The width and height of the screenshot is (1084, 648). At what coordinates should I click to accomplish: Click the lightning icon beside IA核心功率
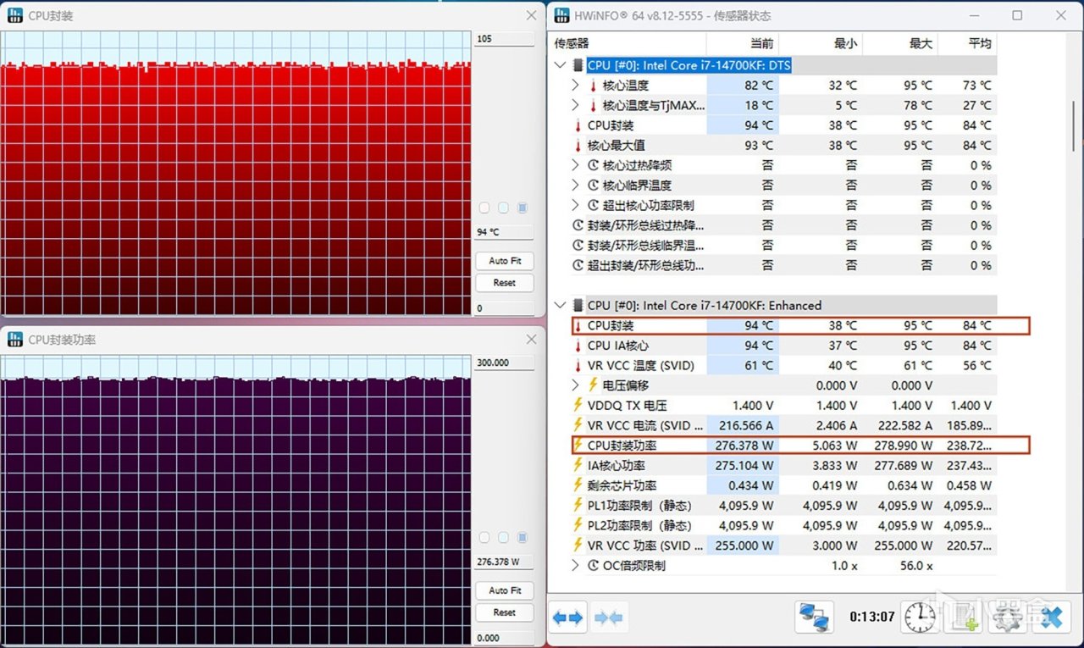tap(578, 465)
